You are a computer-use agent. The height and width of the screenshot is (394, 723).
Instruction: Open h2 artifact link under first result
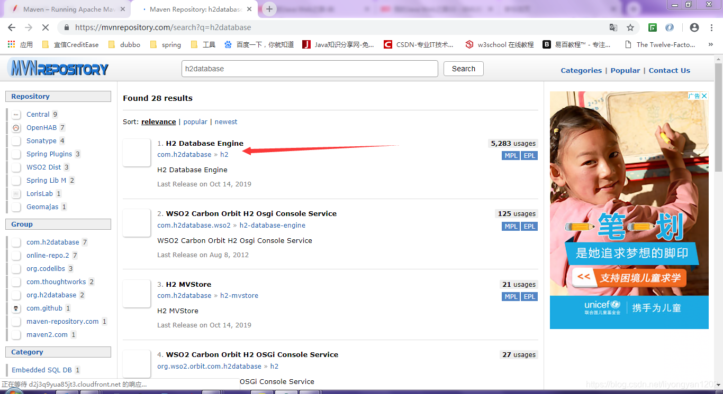pyautogui.click(x=224, y=154)
